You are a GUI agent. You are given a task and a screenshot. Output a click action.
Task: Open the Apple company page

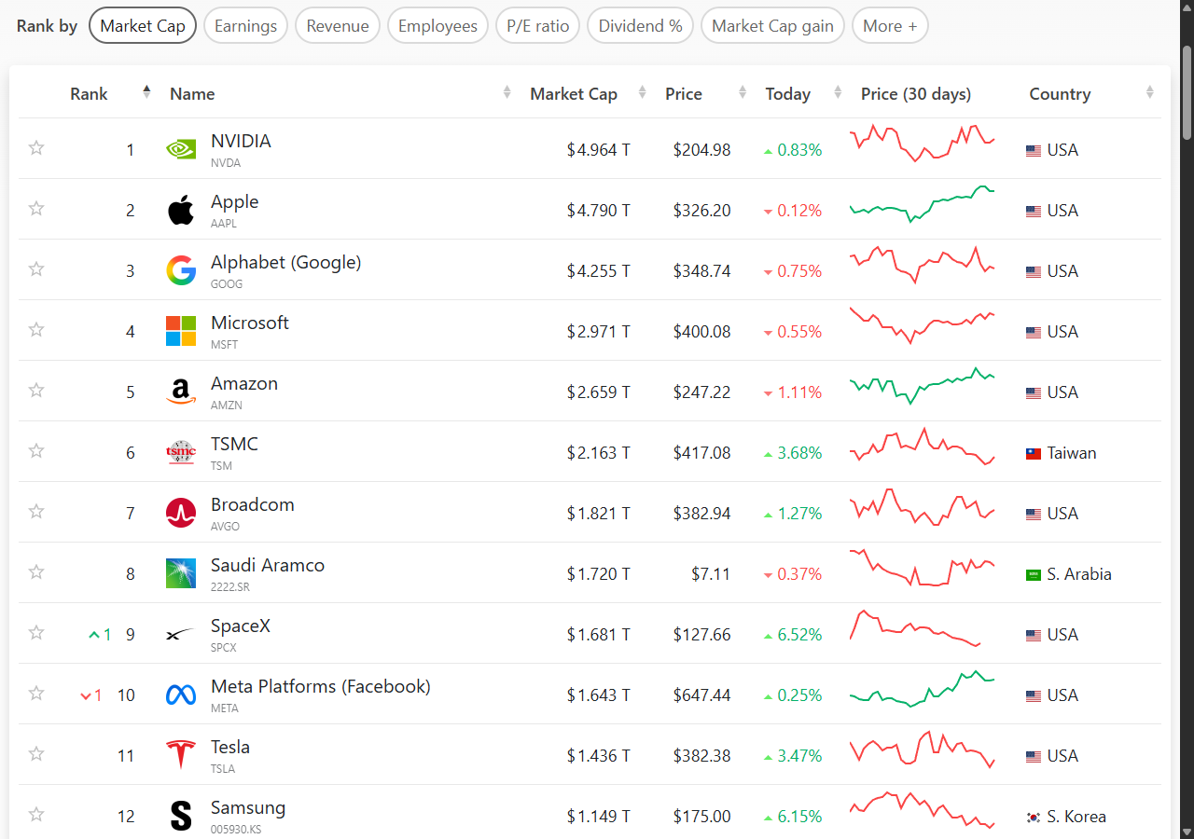(x=234, y=201)
